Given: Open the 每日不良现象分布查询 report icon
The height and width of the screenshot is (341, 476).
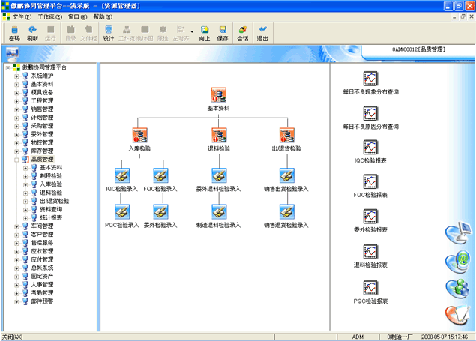Looking at the screenshot, I should (x=370, y=79).
